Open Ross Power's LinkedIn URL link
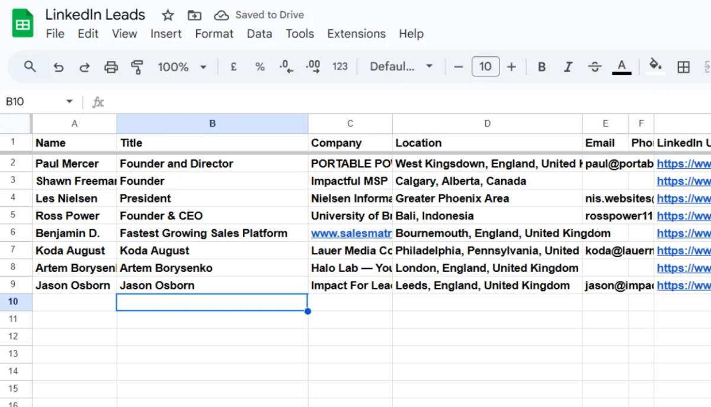The height and width of the screenshot is (407, 711). coord(684,216)
